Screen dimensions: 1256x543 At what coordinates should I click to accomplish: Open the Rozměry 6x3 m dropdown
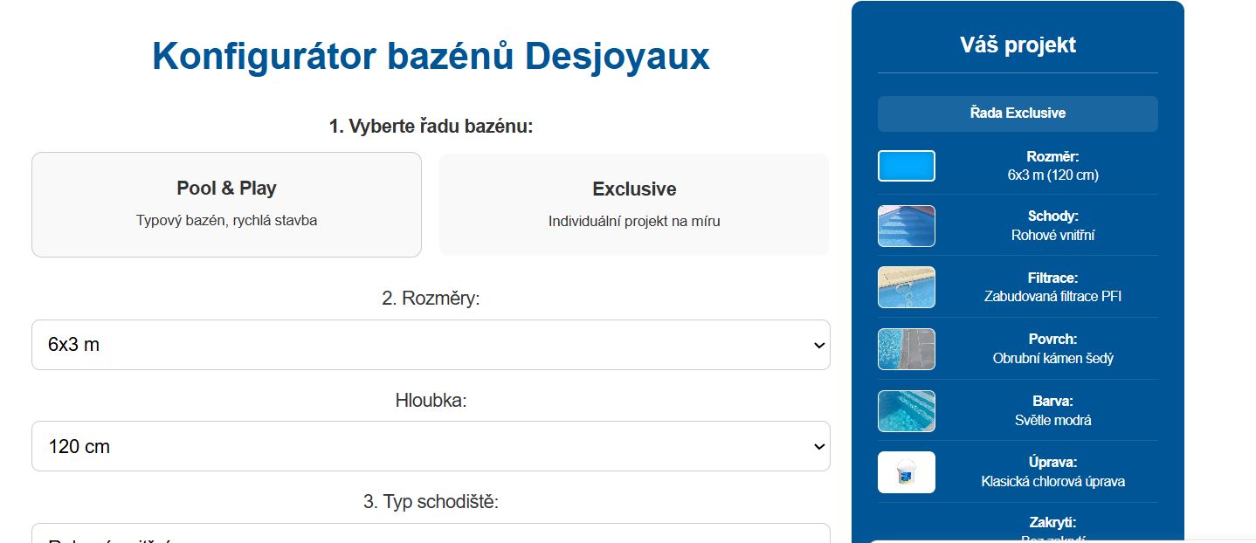pyautogui.click(x=431, y=345)
